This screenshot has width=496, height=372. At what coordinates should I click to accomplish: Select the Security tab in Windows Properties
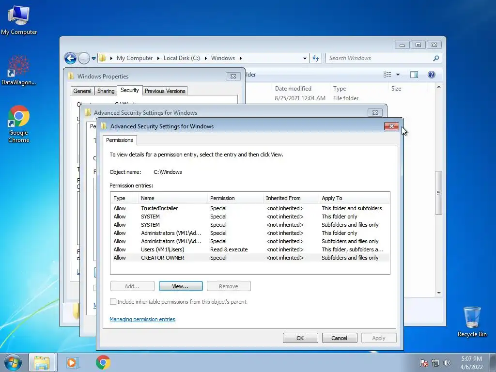129,90
